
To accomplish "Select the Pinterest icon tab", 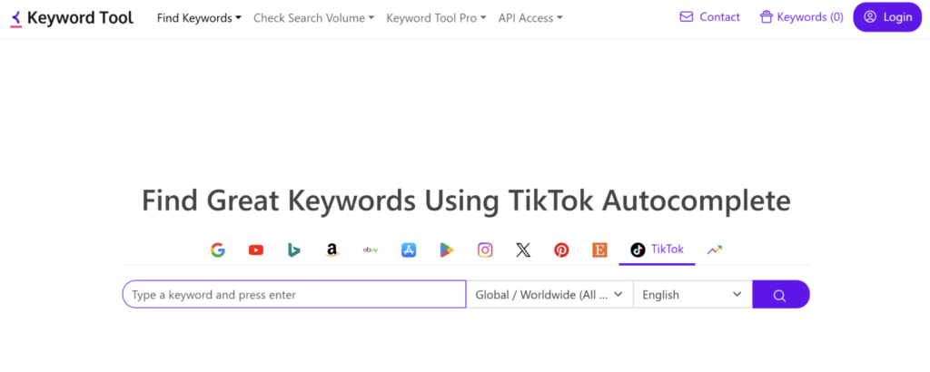I will point(561,250).
